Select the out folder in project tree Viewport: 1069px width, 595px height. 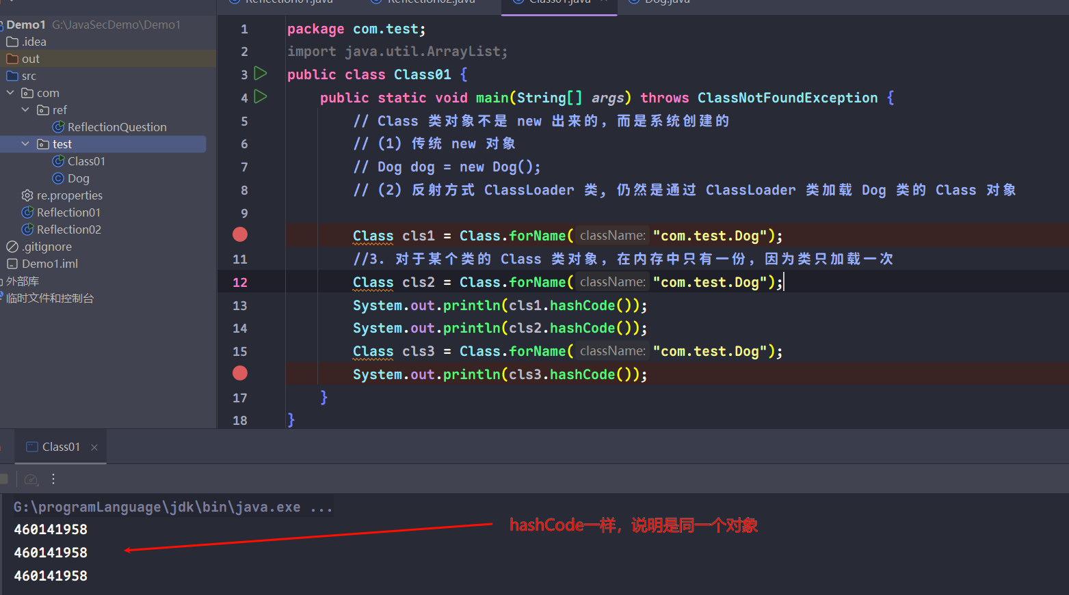pyautogui.click(x=30, y=59)
